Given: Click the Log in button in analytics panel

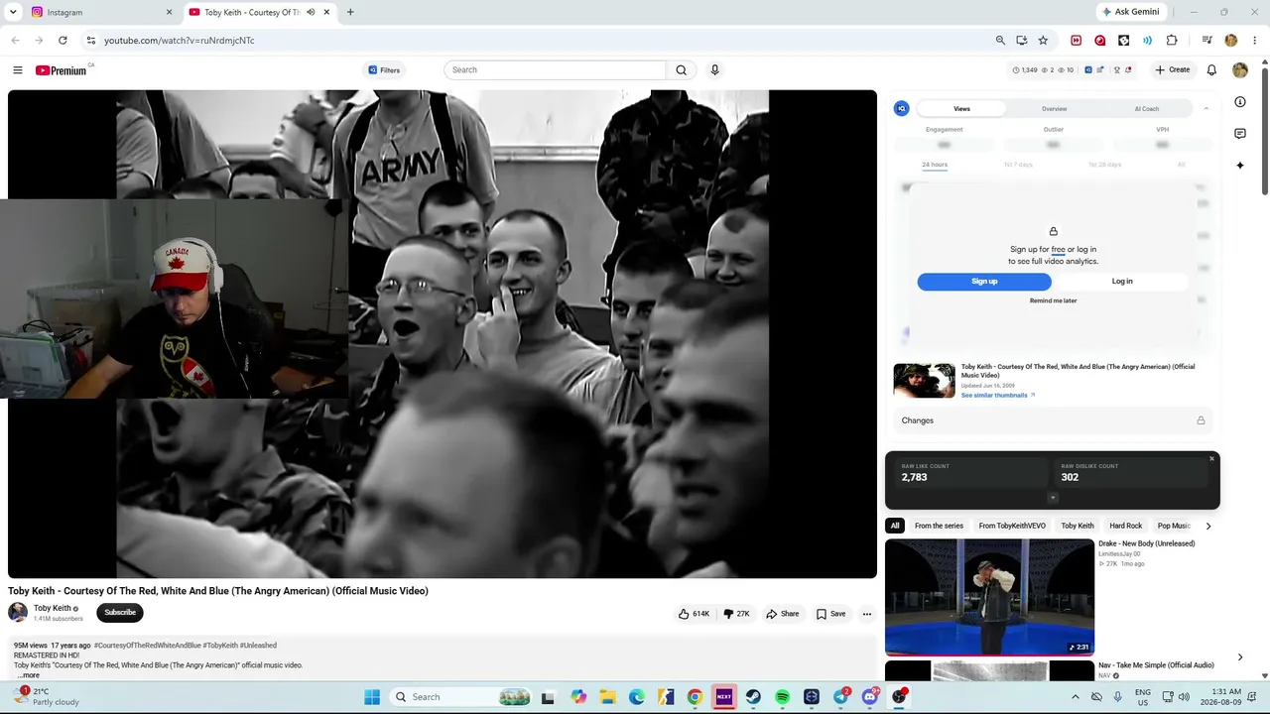Looking at the screenshot, I should point(1122,282).
